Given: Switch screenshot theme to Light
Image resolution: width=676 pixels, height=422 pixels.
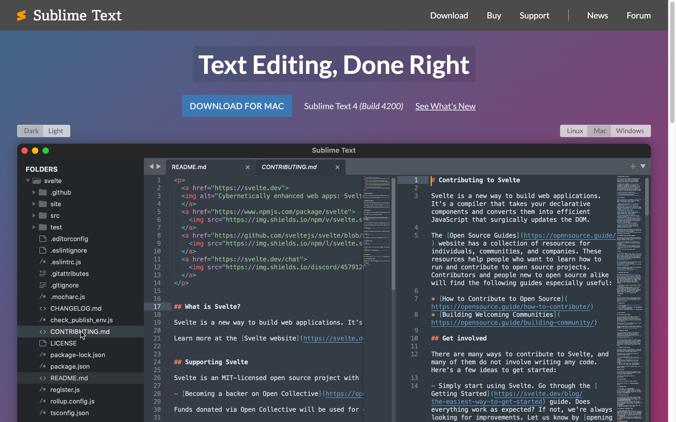Looking at the screenshot, I should point(56,131).
